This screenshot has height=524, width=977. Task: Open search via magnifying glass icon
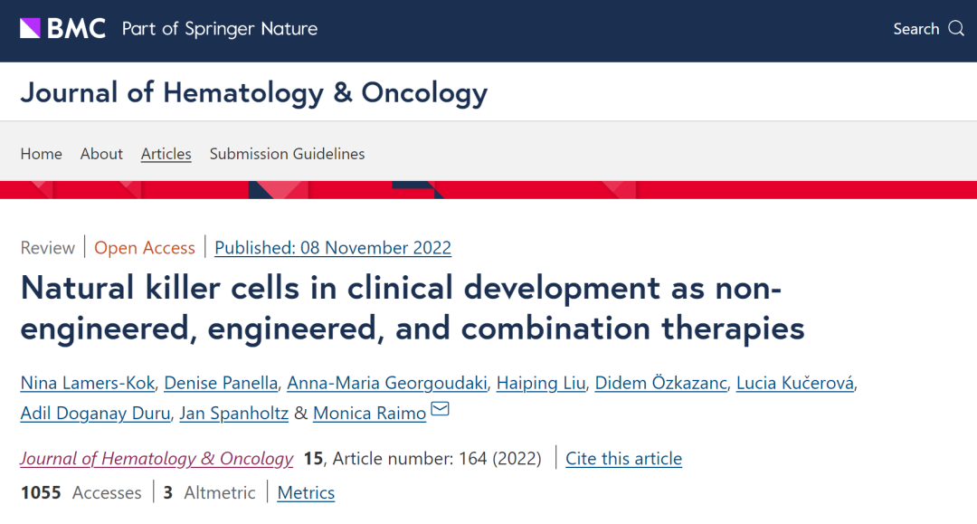click(x=956, y=29)
